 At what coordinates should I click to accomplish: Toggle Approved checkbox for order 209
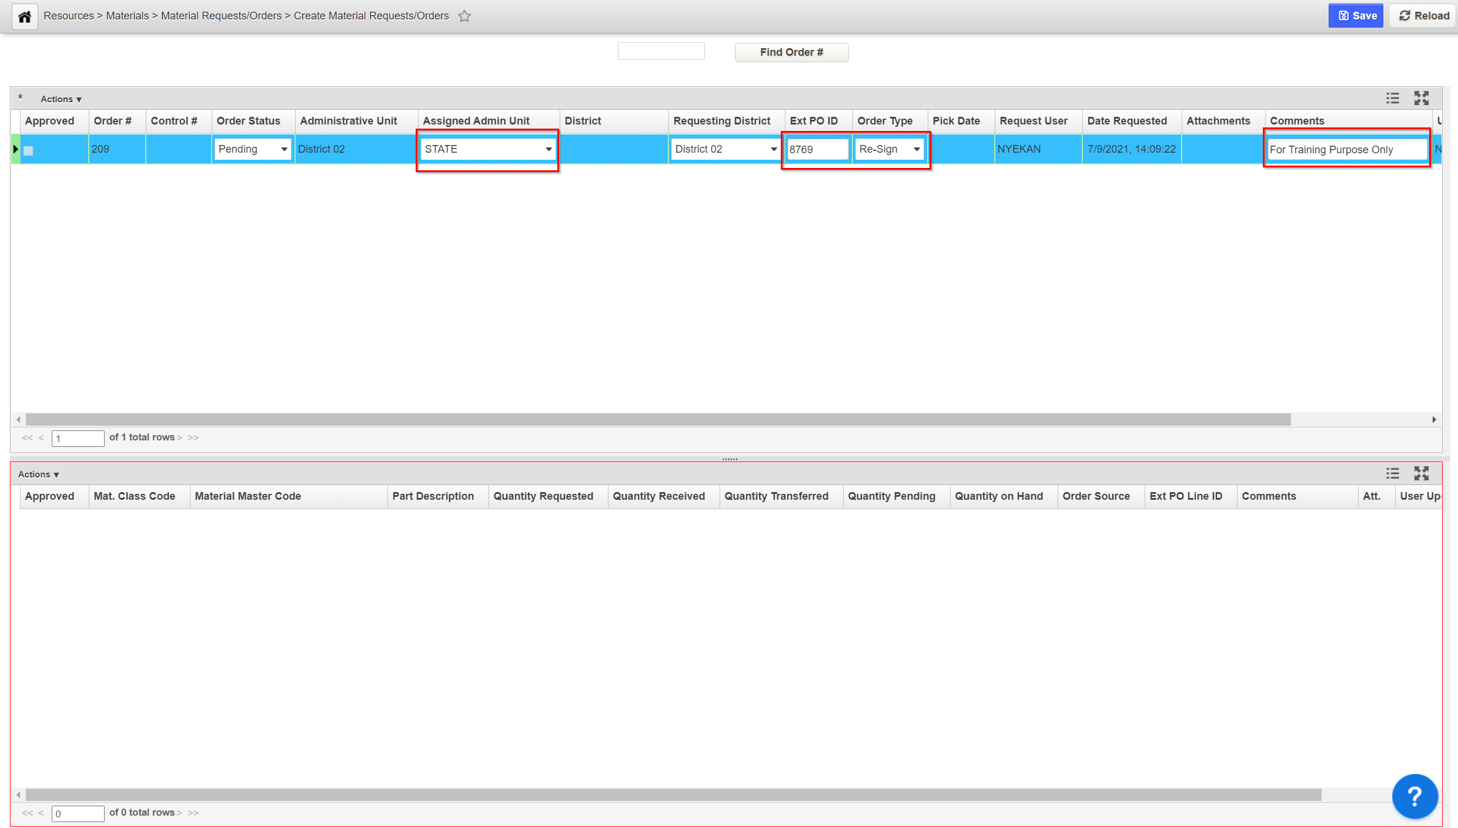pyautogui.click(x=28, y=150)
